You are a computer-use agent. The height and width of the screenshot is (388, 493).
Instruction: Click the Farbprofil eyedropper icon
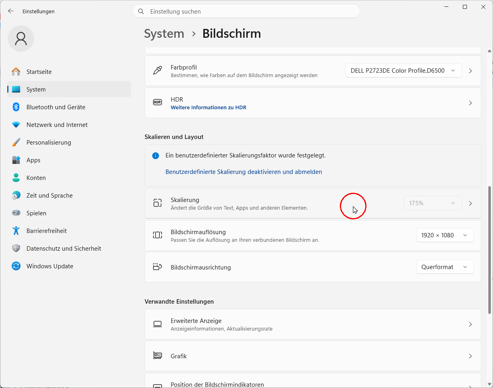coord(158,71)
